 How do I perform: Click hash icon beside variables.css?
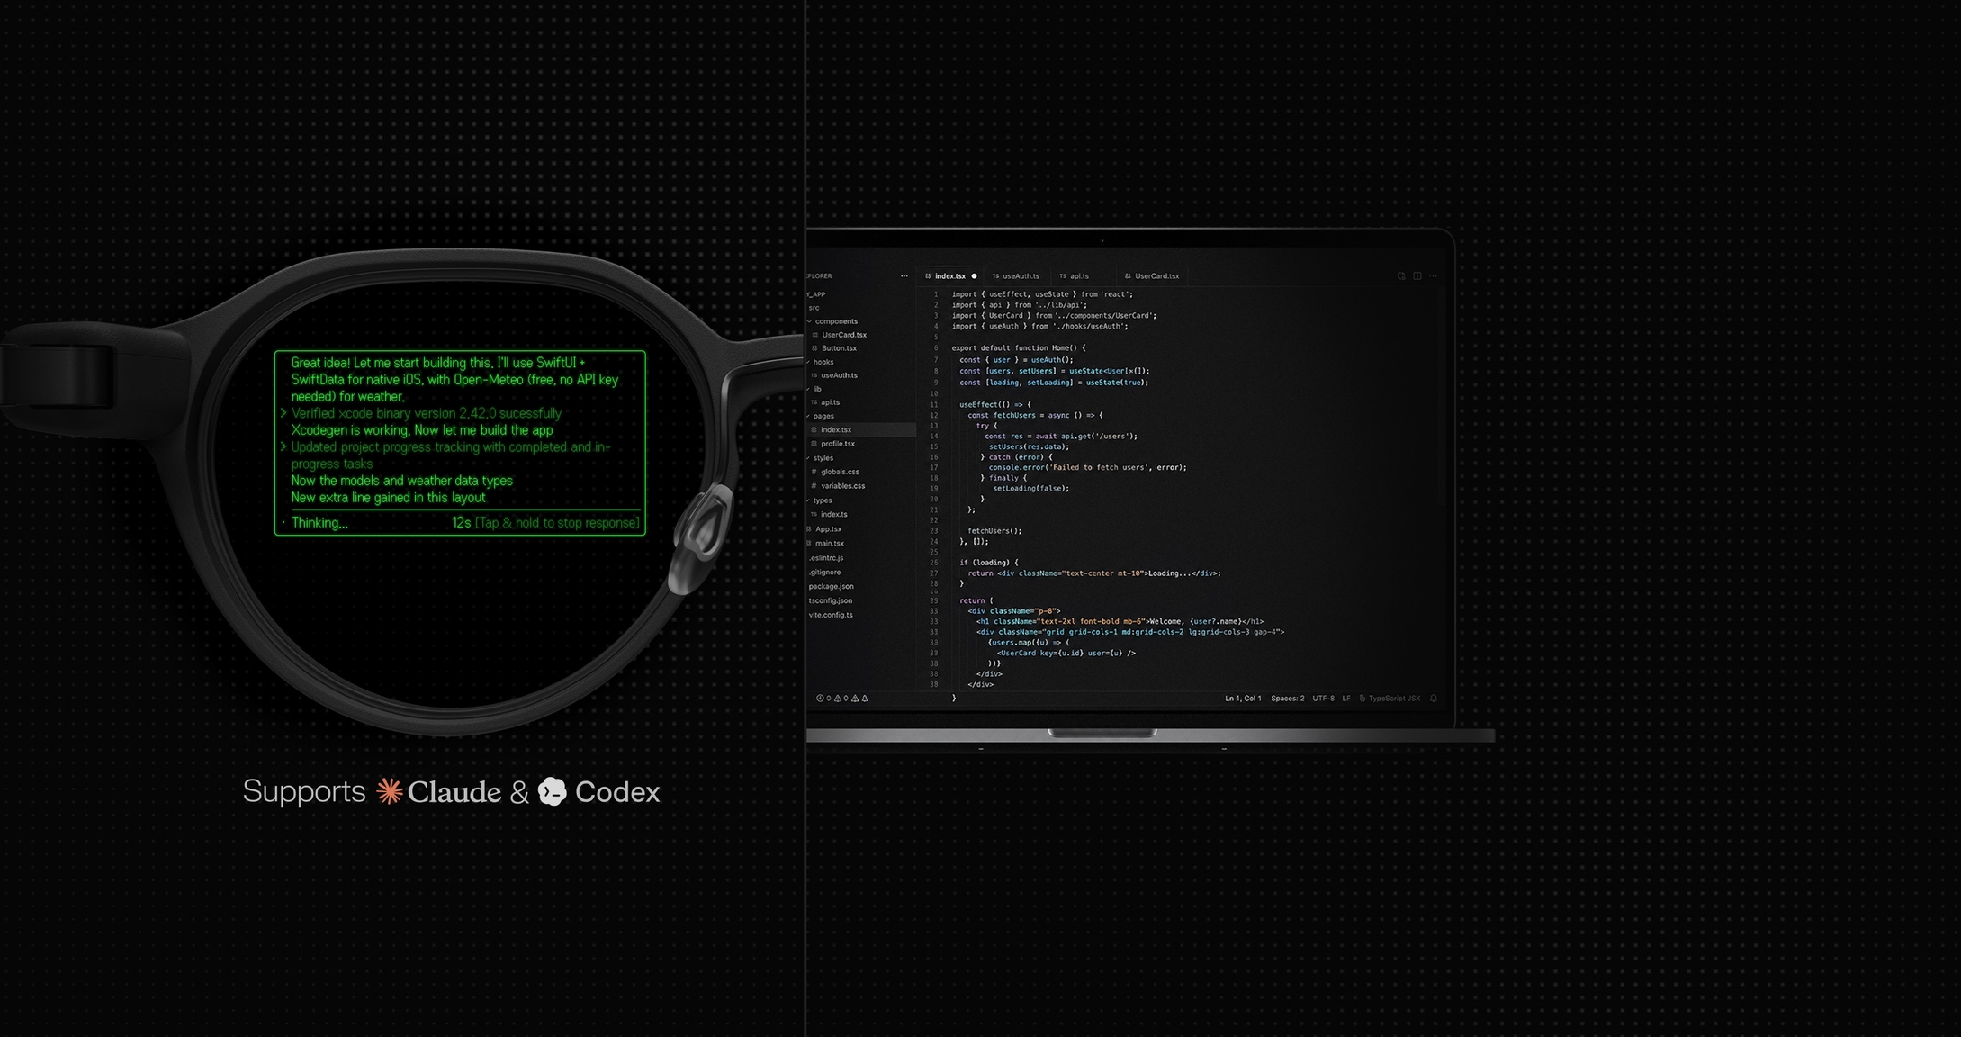(814, 486)
